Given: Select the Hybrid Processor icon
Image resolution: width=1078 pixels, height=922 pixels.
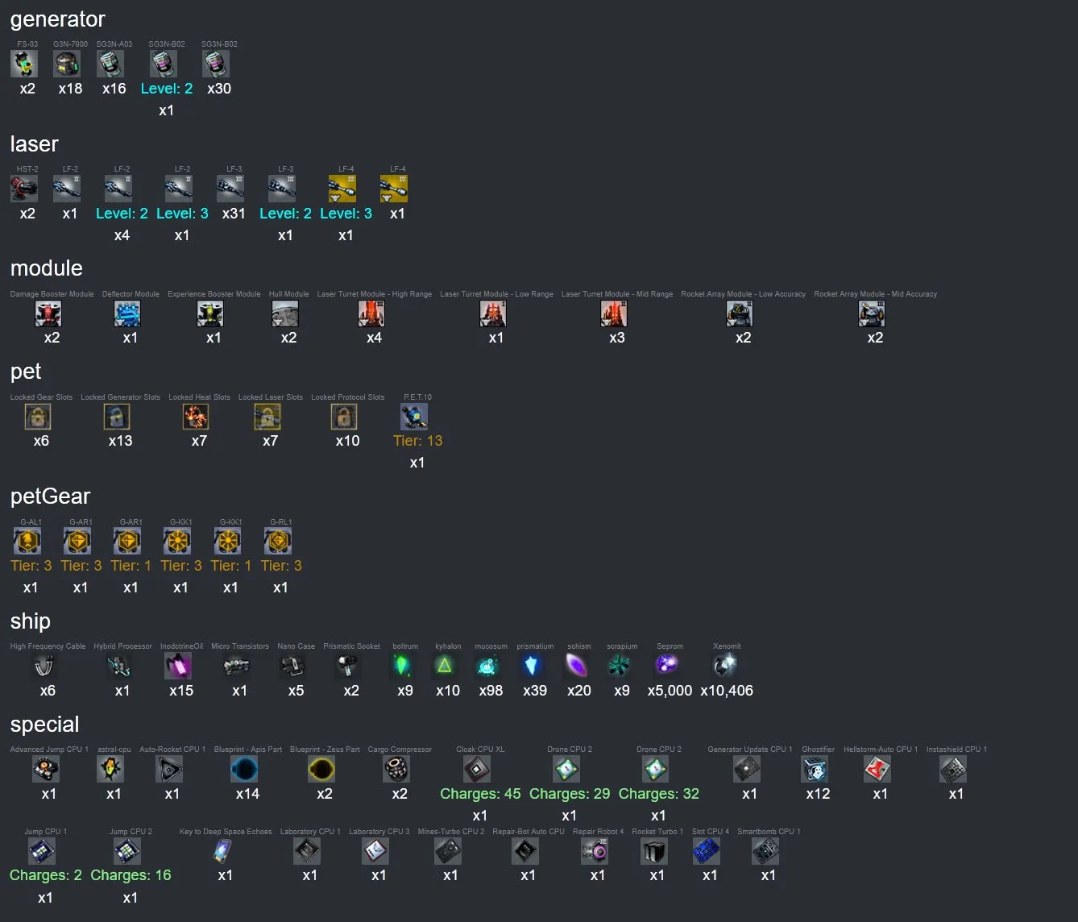Looking at the screenshot, I should [x=119, y=666].
